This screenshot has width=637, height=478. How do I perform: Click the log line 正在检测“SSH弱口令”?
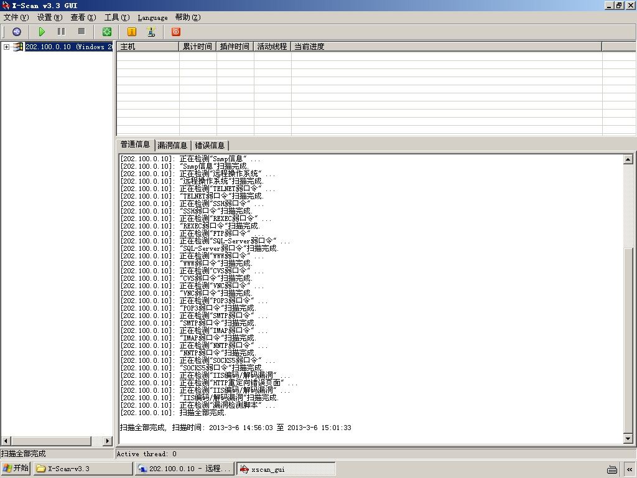[192, 204]
